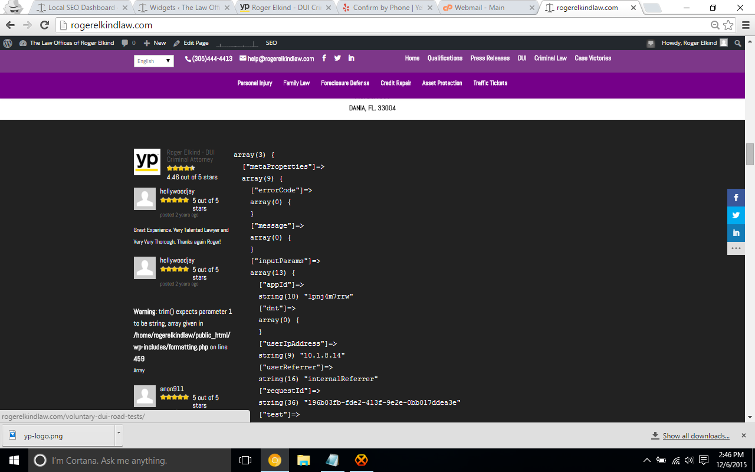Open the Credit Repair menu item
The height and width of the screenshot is (472, 755).
click(396, 83)
